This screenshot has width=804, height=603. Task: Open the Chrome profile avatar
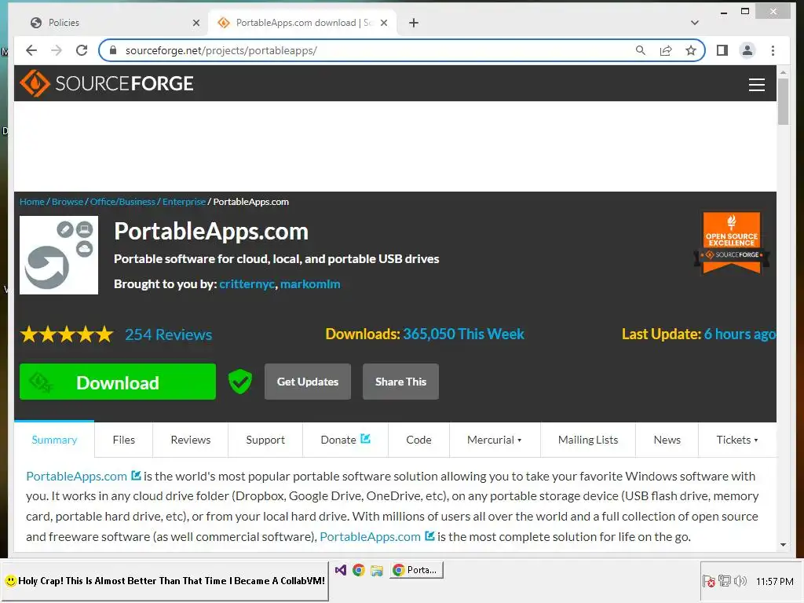(x=747, y=50)
